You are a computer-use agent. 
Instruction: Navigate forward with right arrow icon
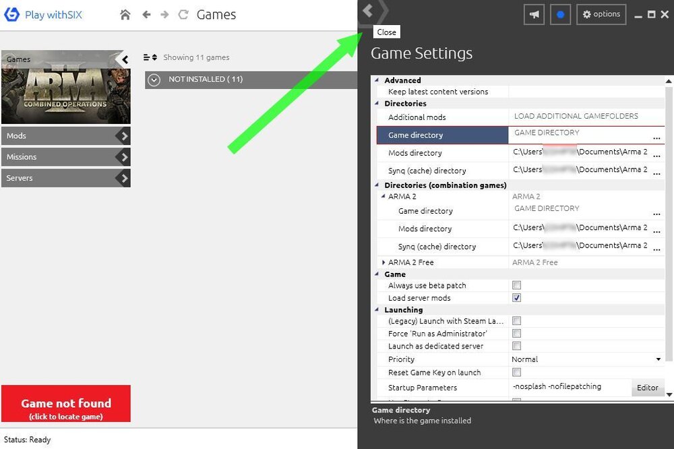pyautogui.click(x=164, y=15)
